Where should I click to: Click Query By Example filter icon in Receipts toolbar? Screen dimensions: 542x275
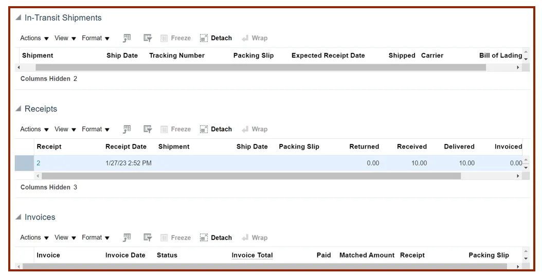148,129
